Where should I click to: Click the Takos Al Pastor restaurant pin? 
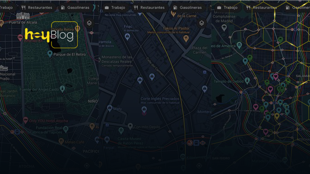tap(186, 38)
